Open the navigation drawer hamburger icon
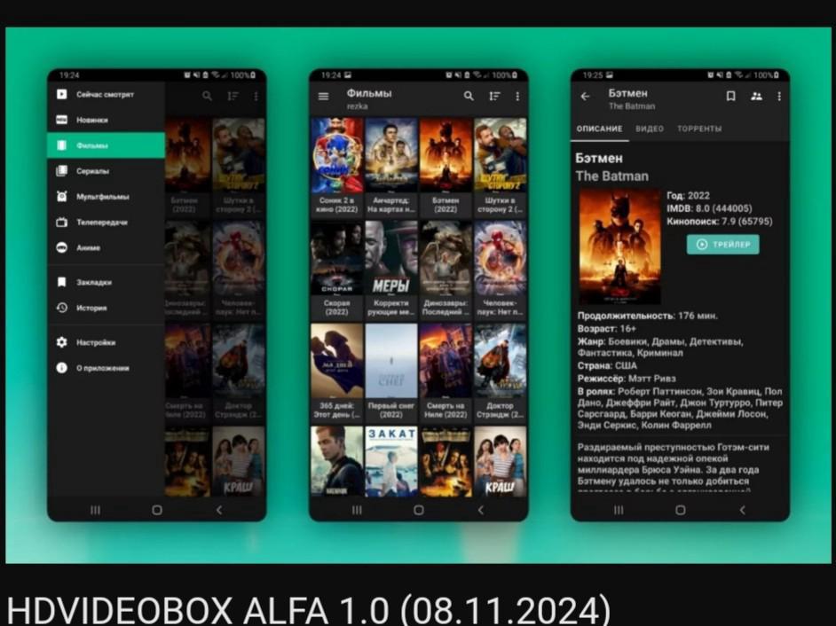This screenshot has width=836, height=626. (321, 95)
